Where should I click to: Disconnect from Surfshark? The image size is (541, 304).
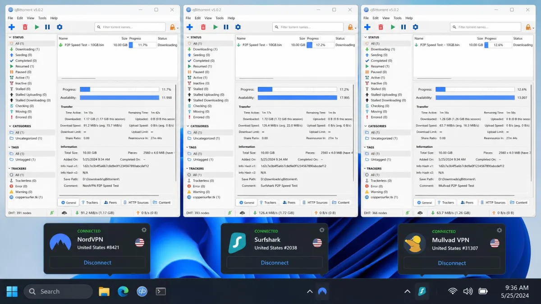point(275,263)
